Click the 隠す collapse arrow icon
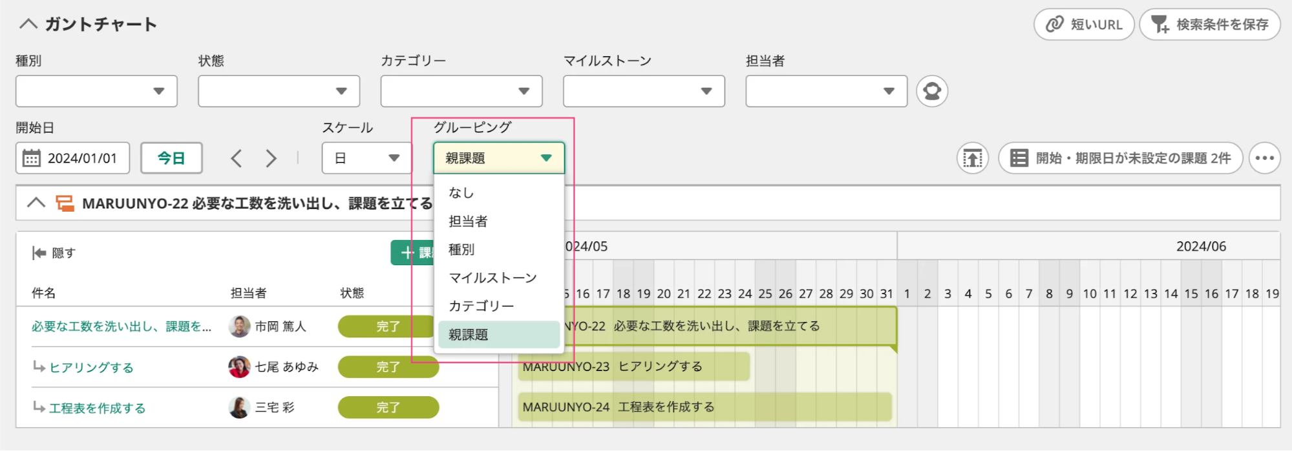 pyautogui.click(x=39, y=253)
